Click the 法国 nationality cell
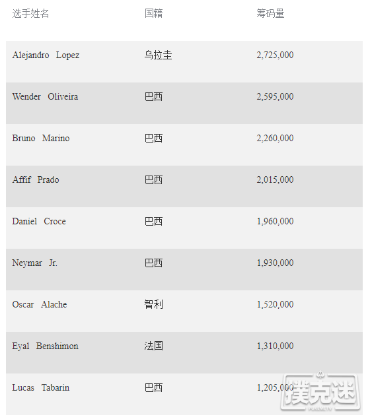Viewport: 368px width, 419px height. tap(154, 346)
